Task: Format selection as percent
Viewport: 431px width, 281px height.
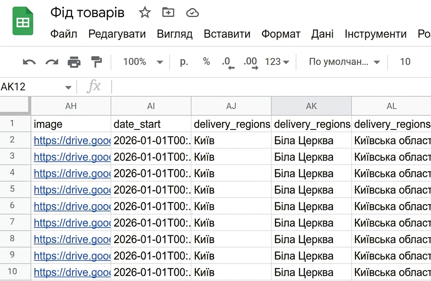Action: (206, 62)
